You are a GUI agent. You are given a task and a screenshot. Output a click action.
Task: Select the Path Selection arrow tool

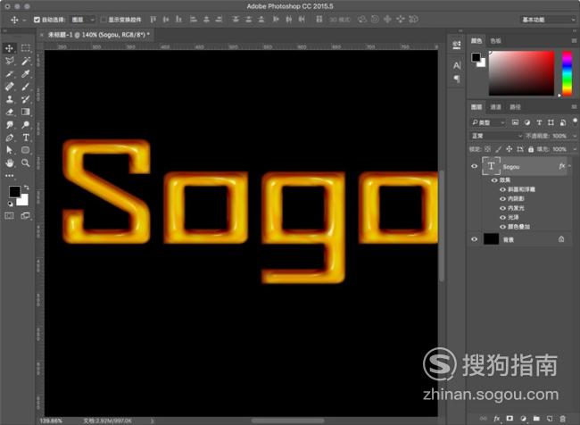tap(10, 150)
